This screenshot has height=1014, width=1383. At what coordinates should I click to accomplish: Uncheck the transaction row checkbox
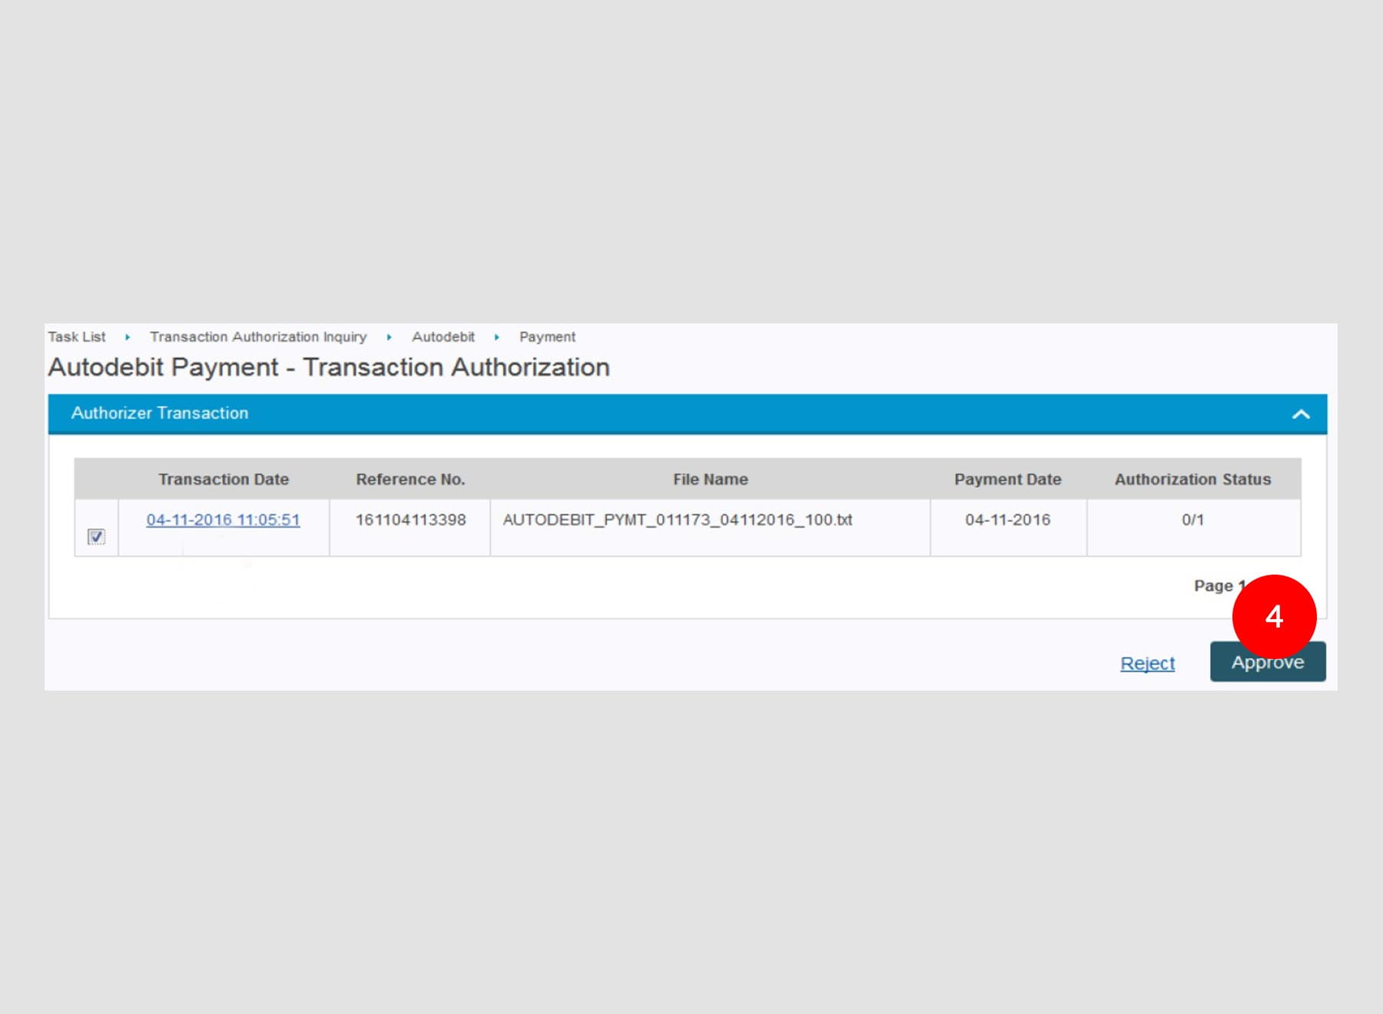[x=96, y=536]
